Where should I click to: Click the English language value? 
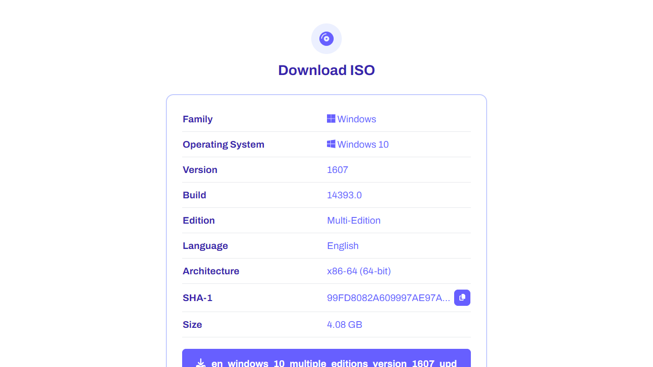coord(343,246)
